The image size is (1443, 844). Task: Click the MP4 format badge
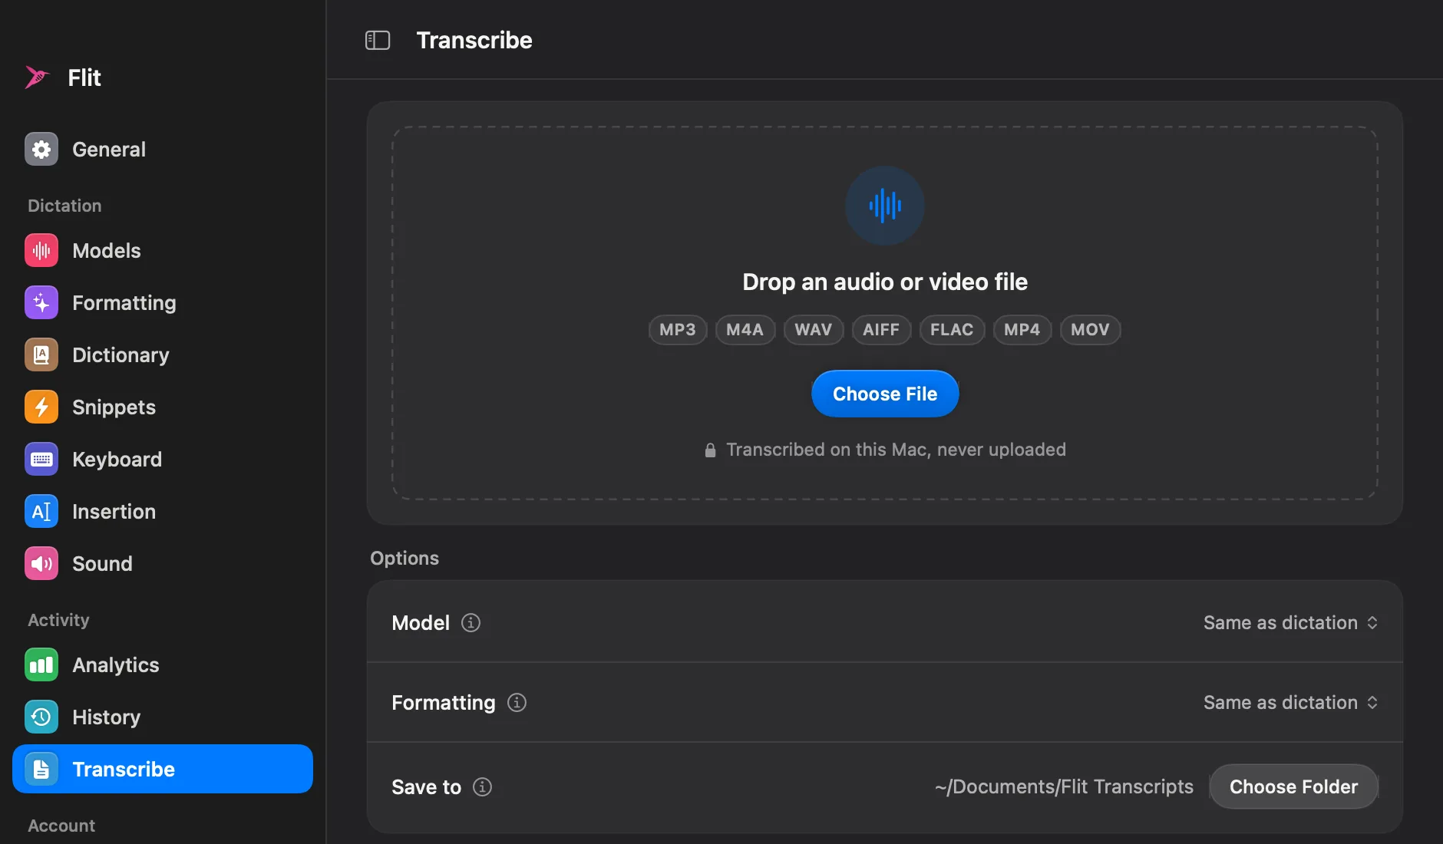[x=1022, y=330]
